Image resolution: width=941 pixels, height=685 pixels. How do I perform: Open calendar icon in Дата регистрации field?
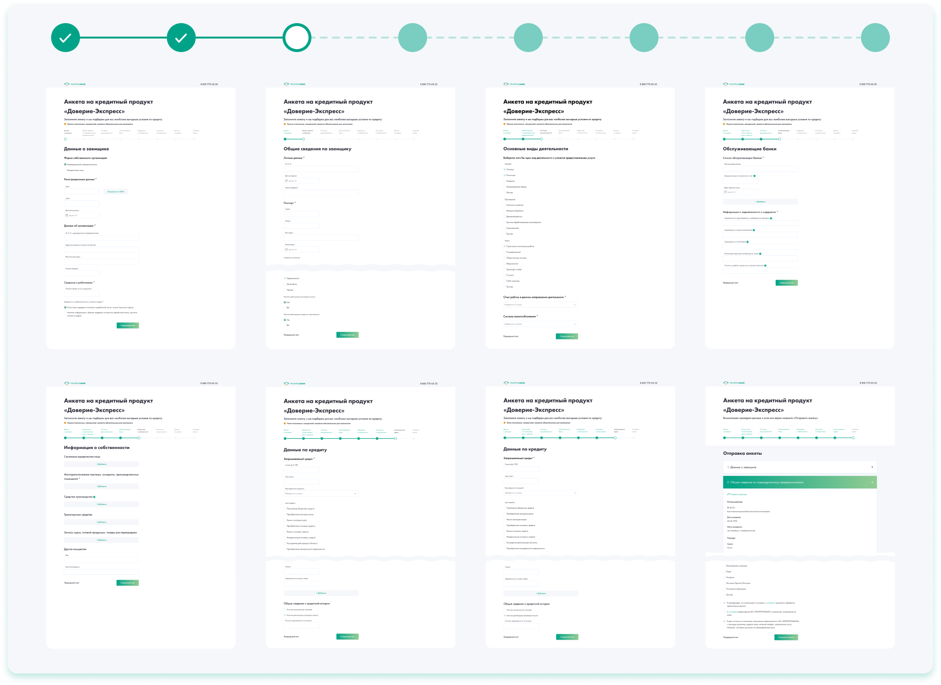67,215
